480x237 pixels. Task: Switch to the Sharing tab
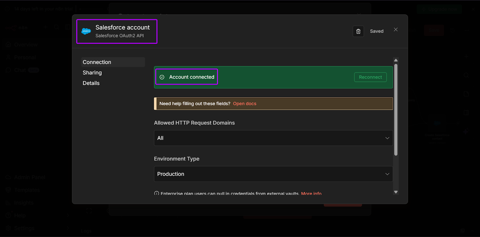(92, 73)
